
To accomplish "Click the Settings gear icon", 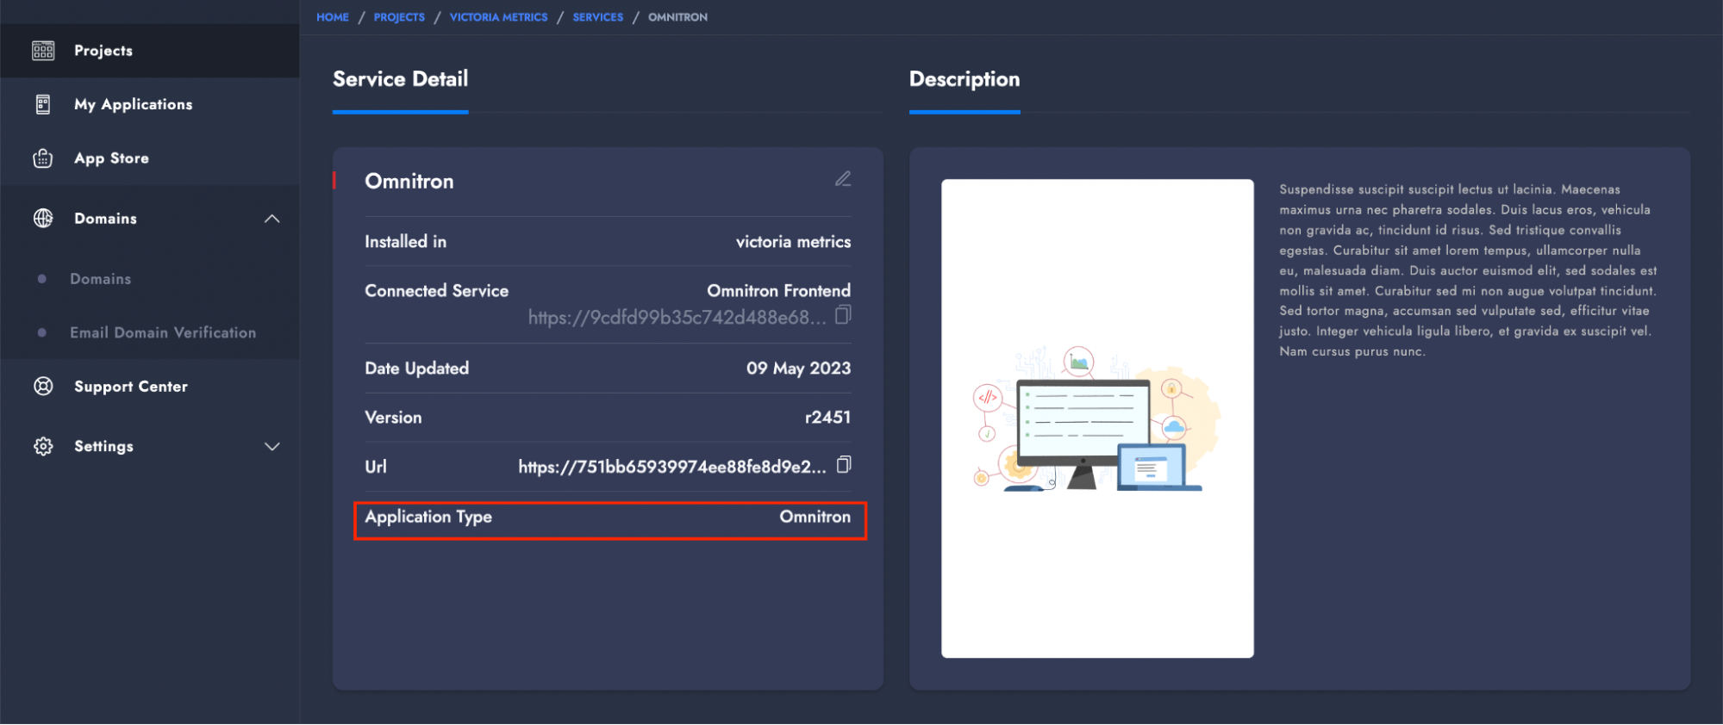I will click(43, 446).
